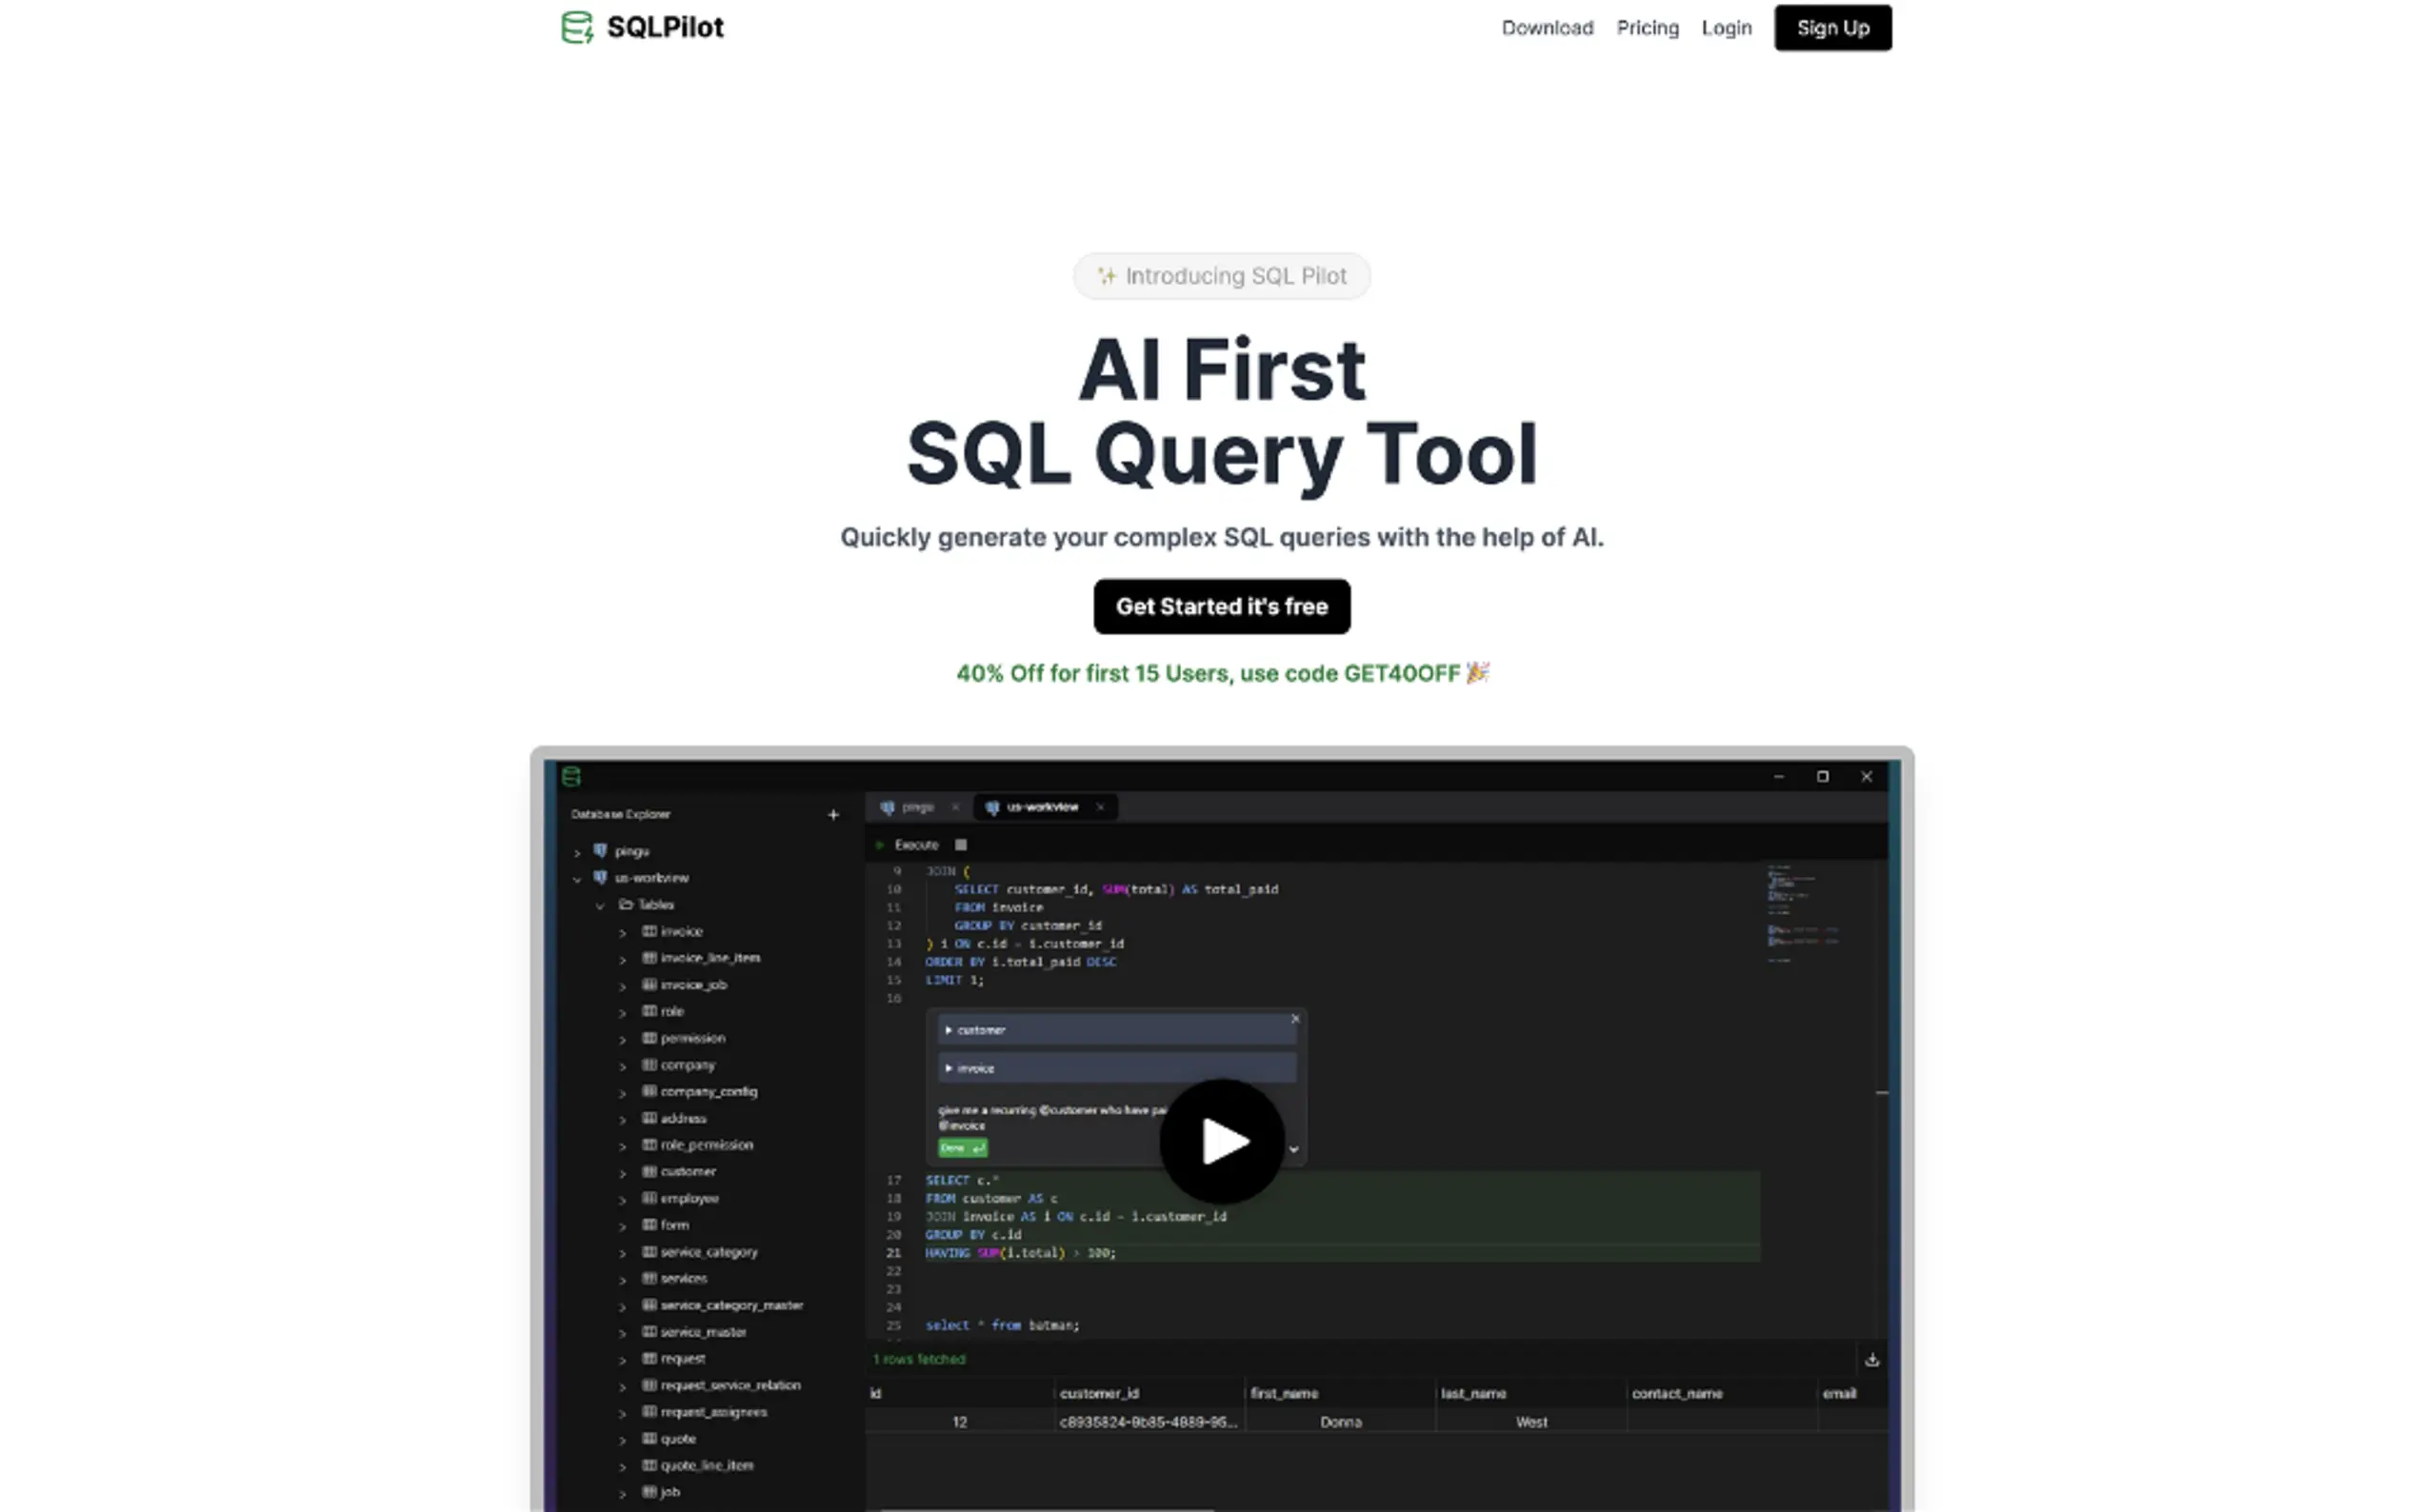The image size is (2419, 1512).
Task: Select the us-workview query tab
Action: (1040, 807)
